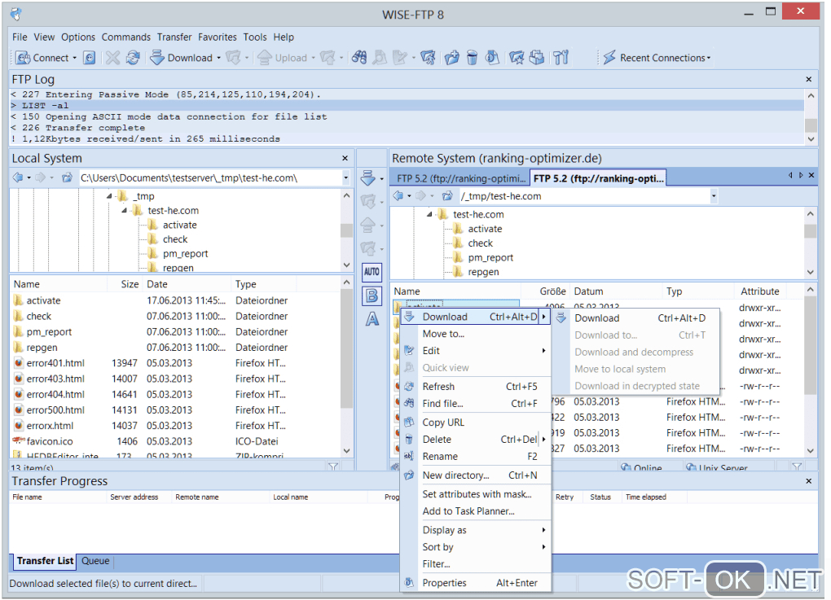The height and width of the screenshot is (600, 831).
Task: Click the FTP Log scrollbar down arrow
Action: [811, 138]
